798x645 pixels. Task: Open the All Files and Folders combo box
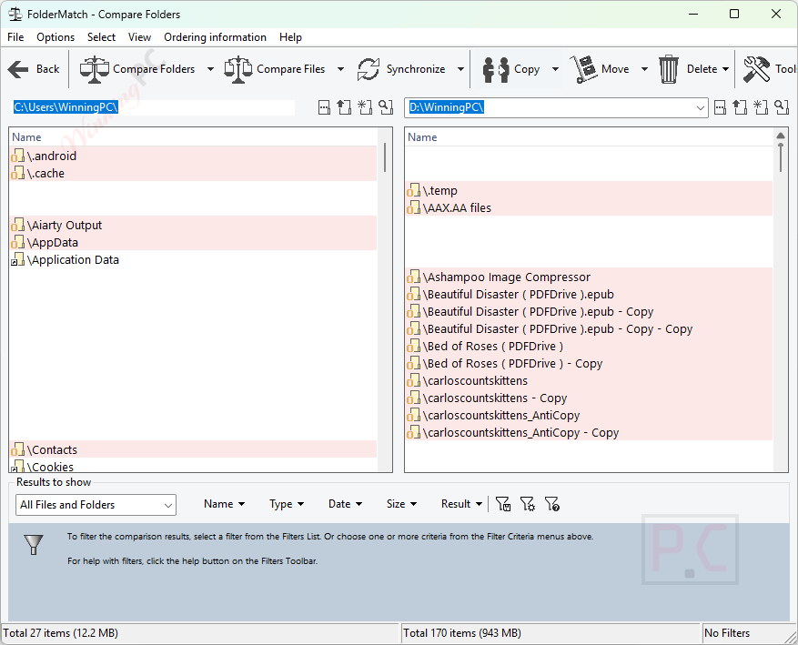click(x=96, y=505)
